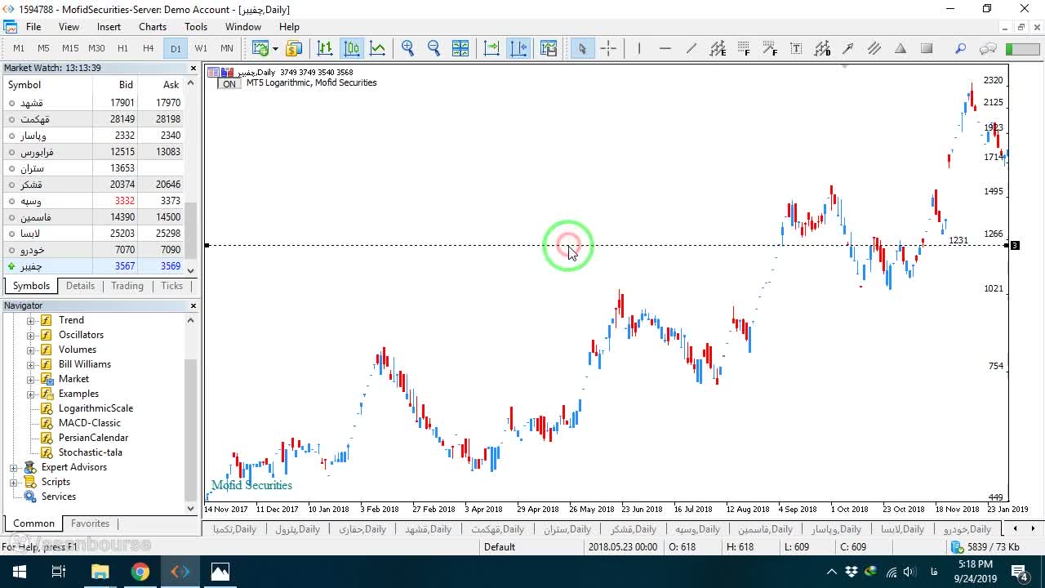
Task: Select the trendline drawing tool
Action: (691, 48)
